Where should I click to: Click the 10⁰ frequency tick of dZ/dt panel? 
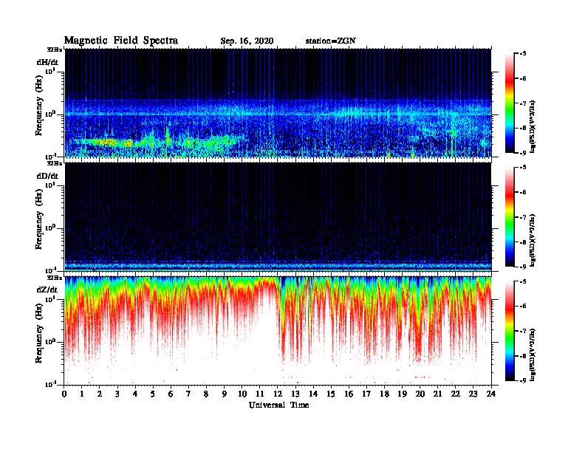[x=50, y=342]
